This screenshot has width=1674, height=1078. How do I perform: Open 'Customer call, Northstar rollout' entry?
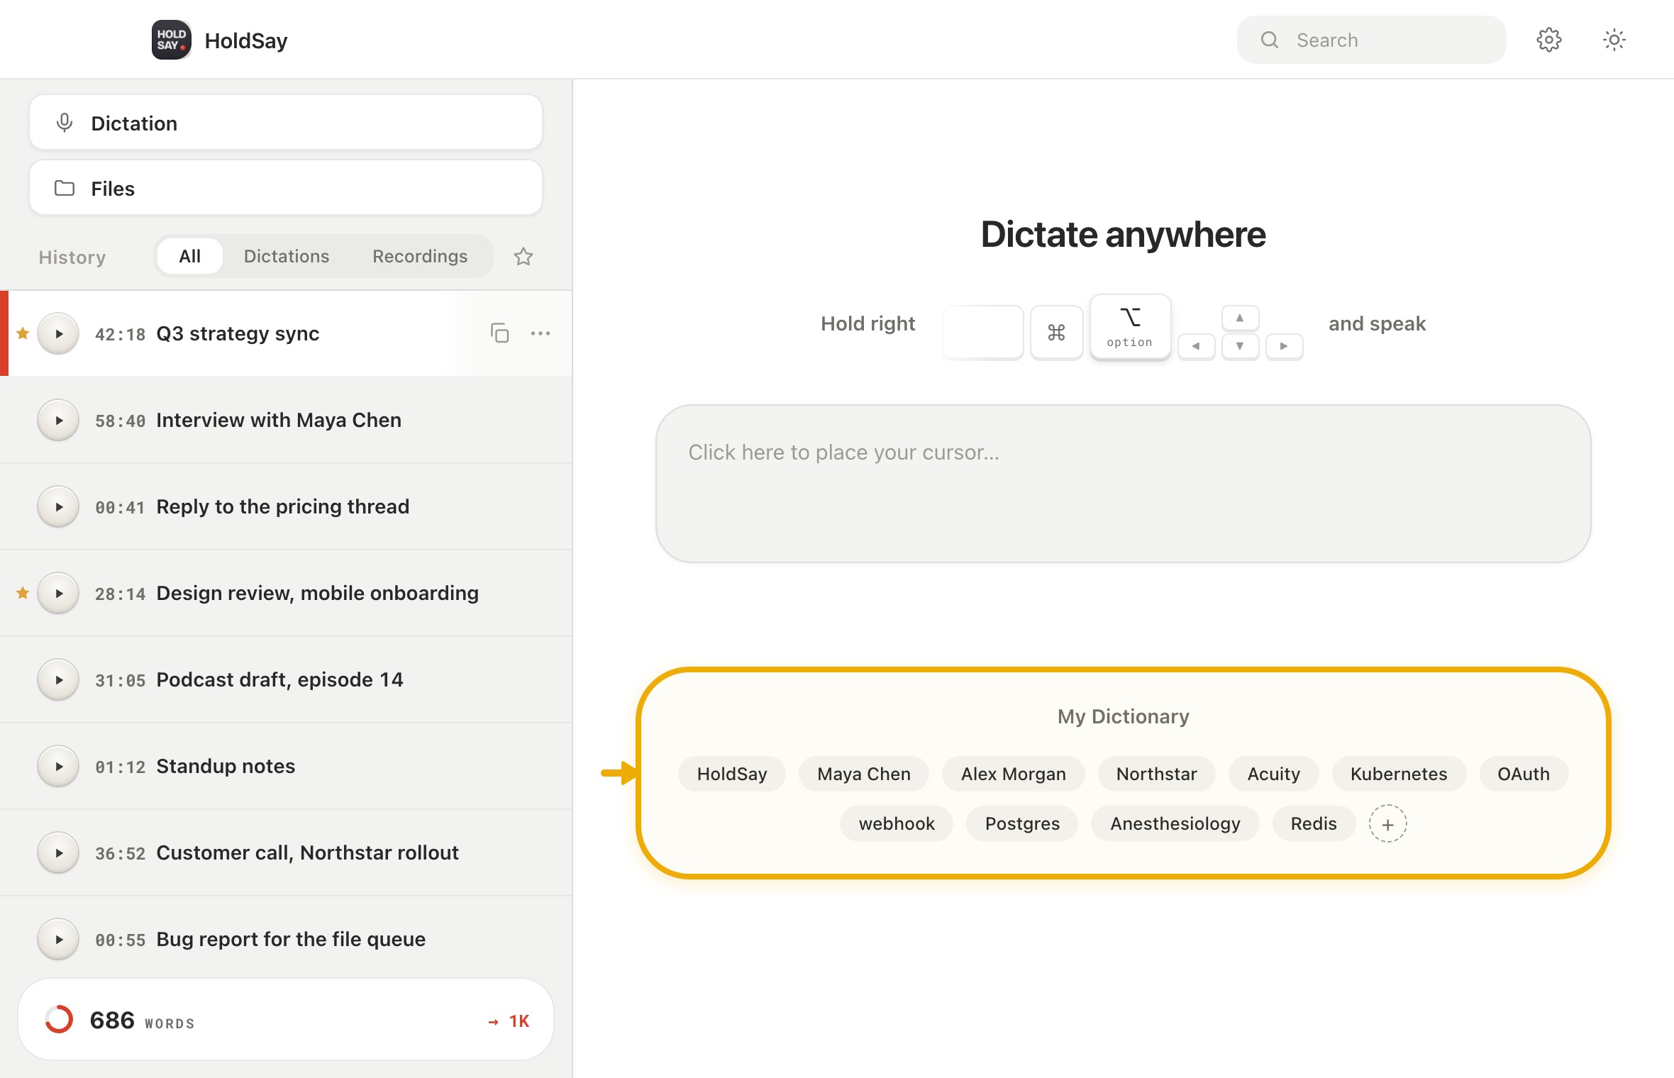point(286,852)
